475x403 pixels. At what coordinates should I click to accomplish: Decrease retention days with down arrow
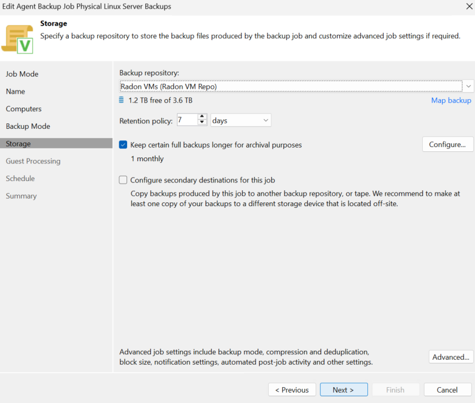point(202,122)
